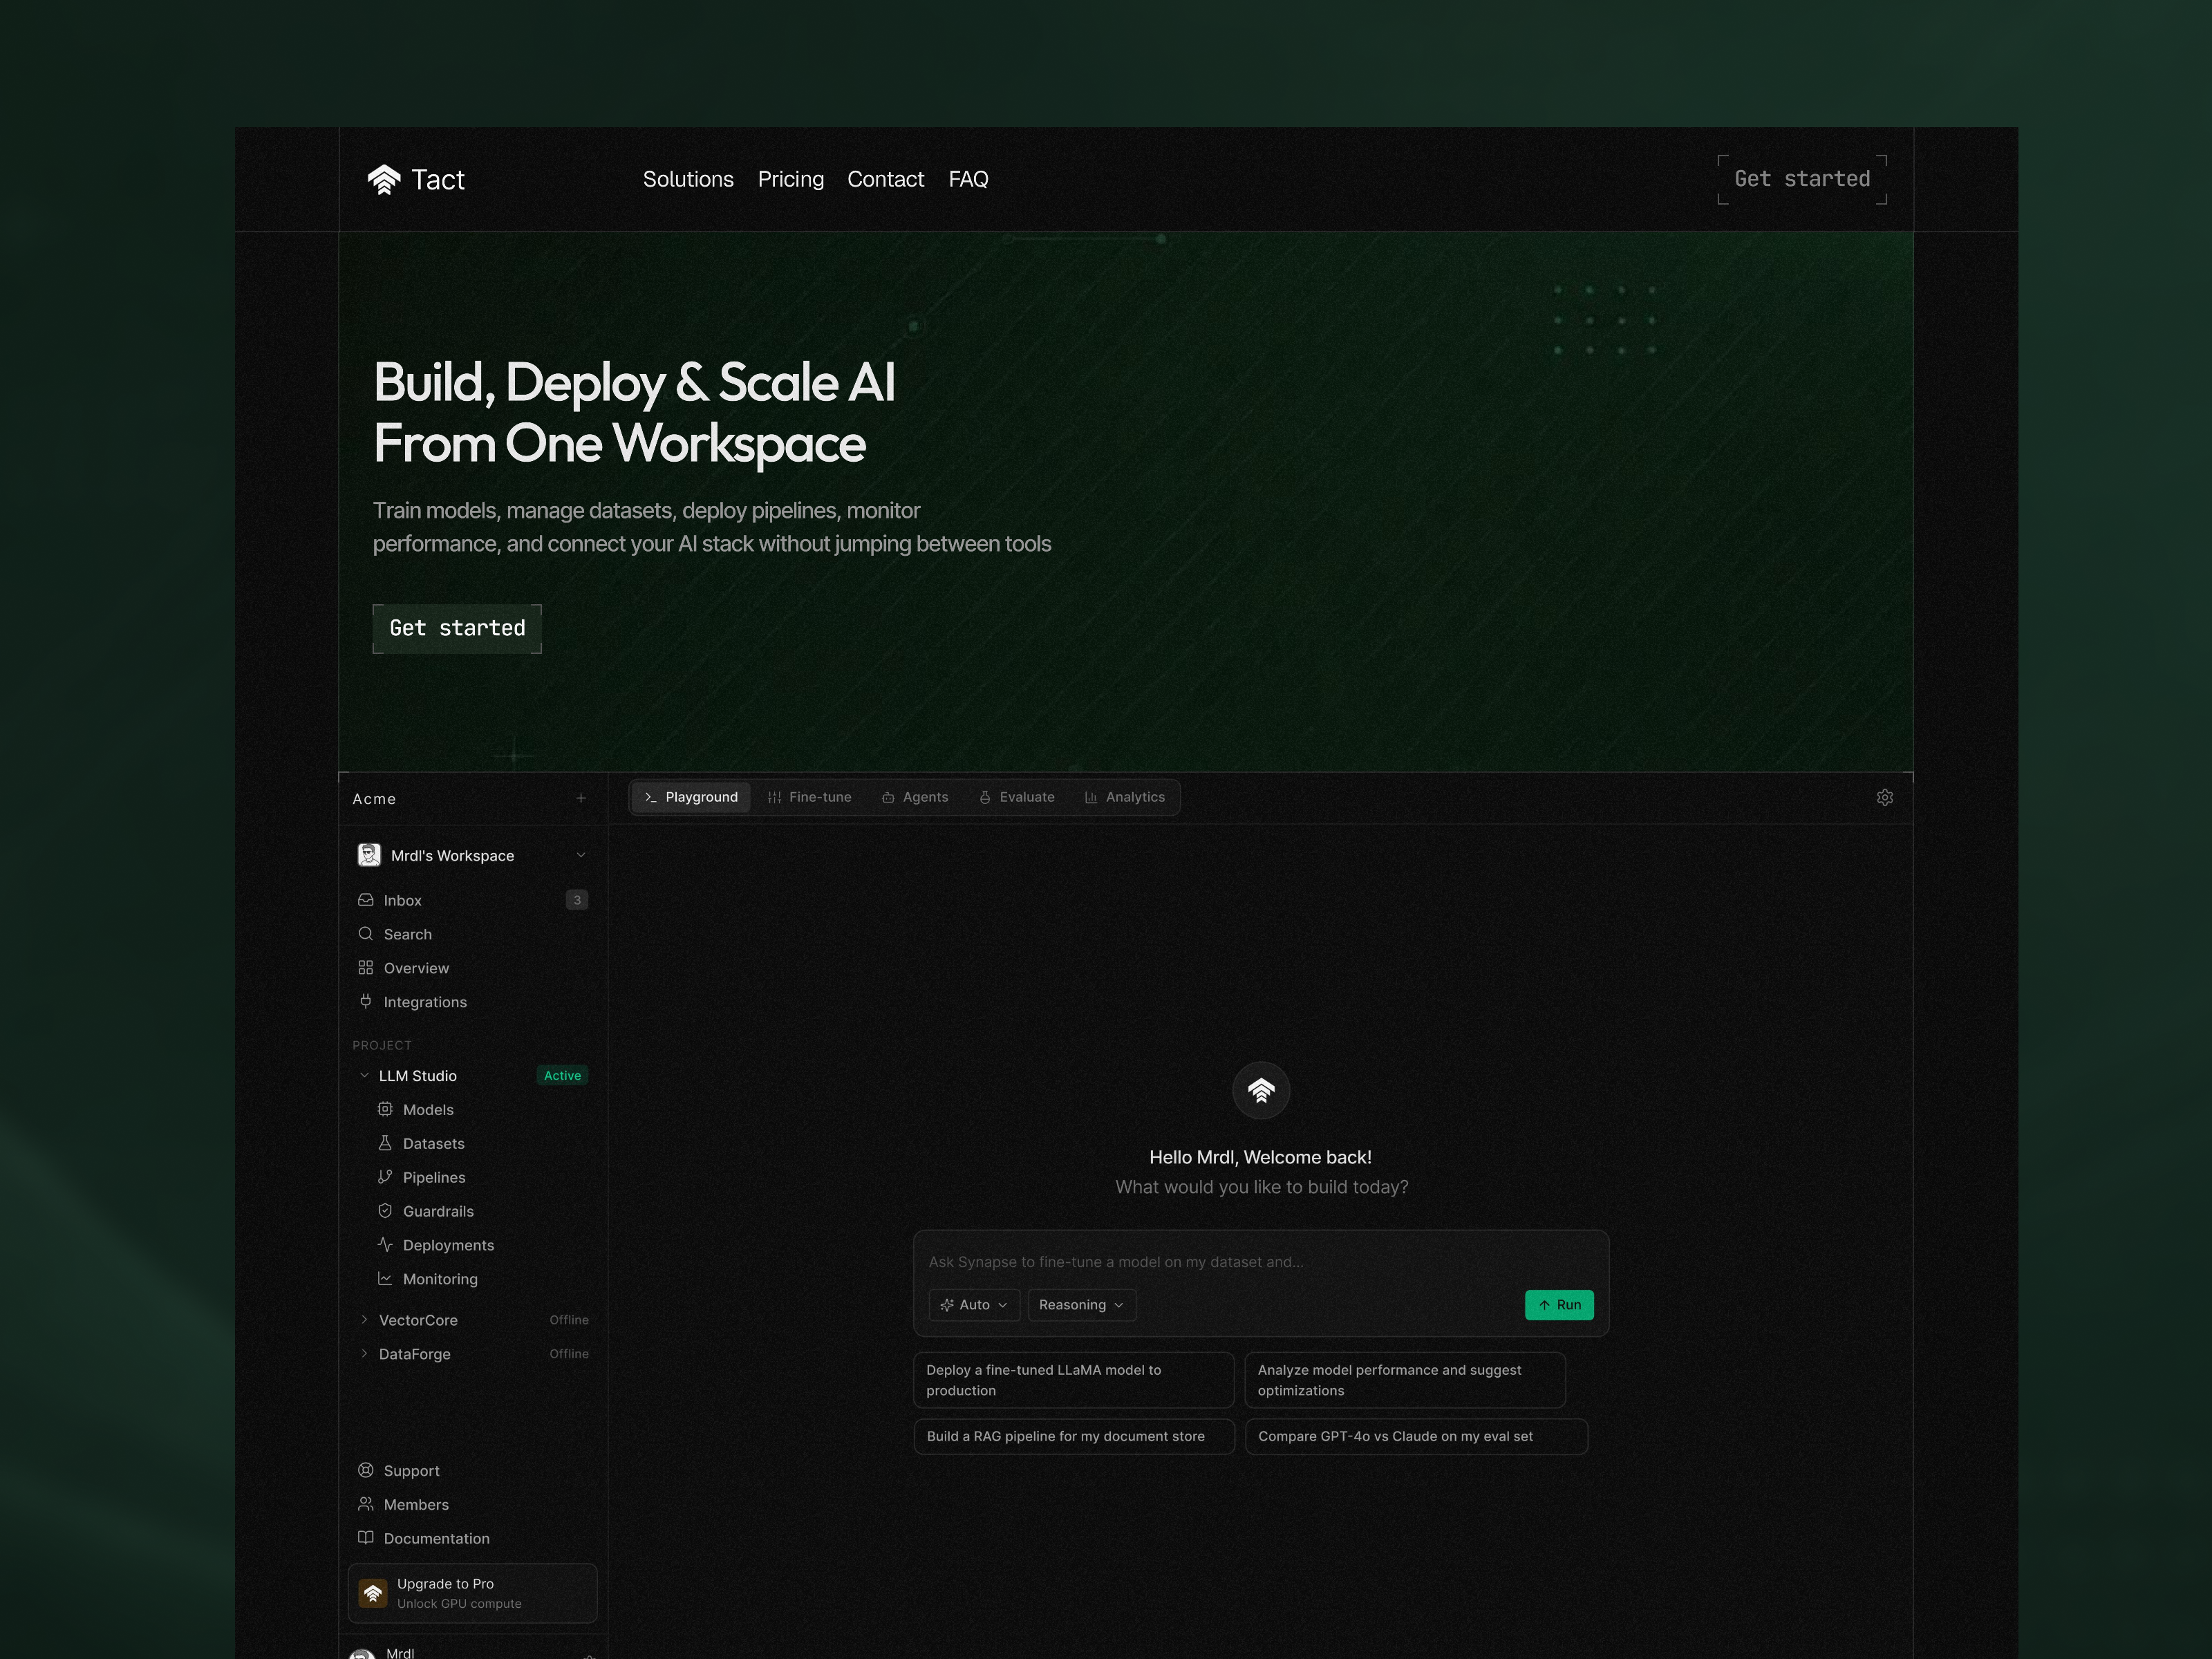Choose Deploy a fine-tuned LLaMA model suggestion

click(x=1074, y=1380)
